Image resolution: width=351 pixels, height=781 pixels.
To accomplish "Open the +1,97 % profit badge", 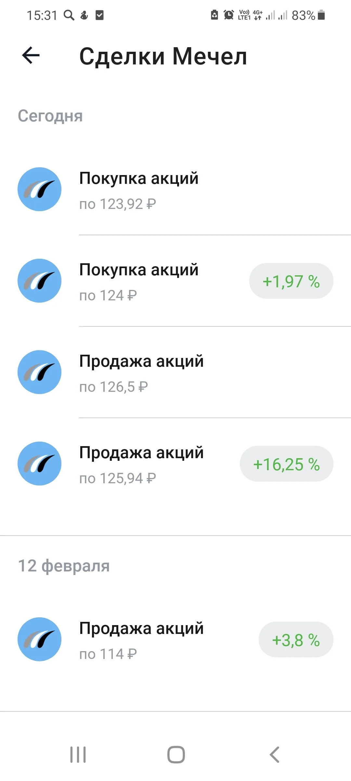I will point(291,281).
